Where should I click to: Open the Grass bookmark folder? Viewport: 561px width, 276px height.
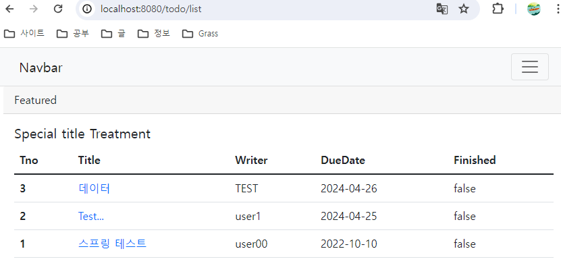point(200,34)
